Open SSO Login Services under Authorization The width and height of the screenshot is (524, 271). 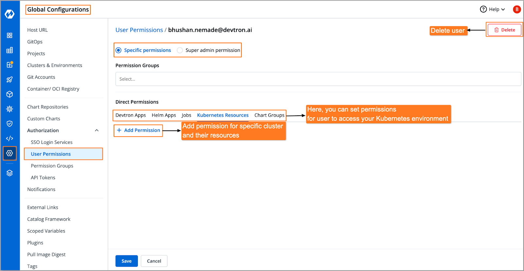coord(52,142)
